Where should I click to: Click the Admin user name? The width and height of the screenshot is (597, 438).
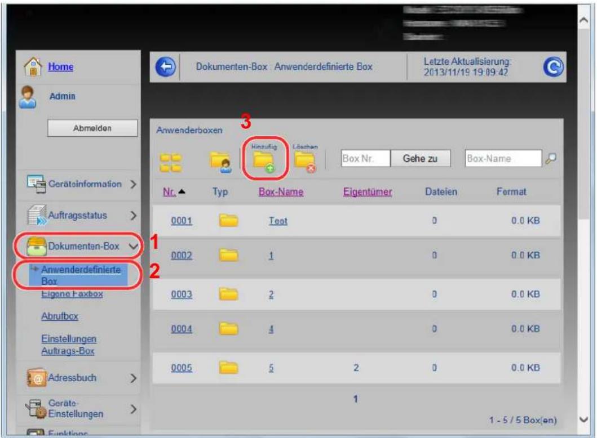tap(63, 96)
